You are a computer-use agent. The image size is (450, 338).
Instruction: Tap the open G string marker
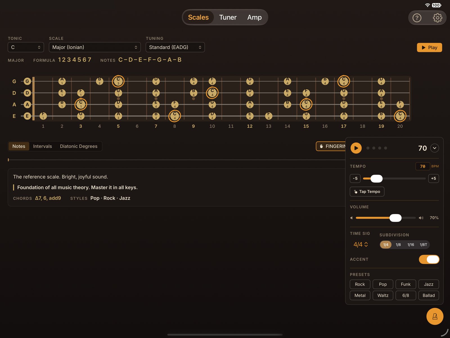(x=27, y=81)
